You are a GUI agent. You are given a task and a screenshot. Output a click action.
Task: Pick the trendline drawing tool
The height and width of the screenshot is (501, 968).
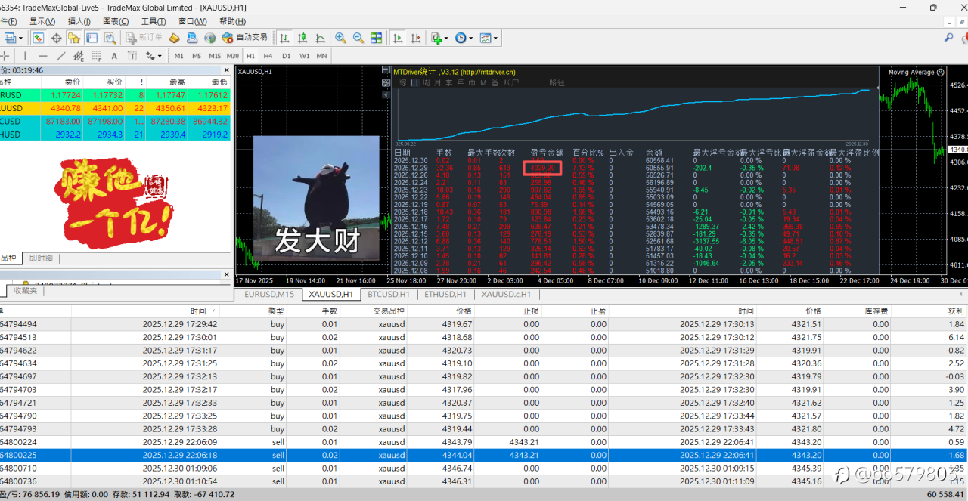(x=61, y=56)
